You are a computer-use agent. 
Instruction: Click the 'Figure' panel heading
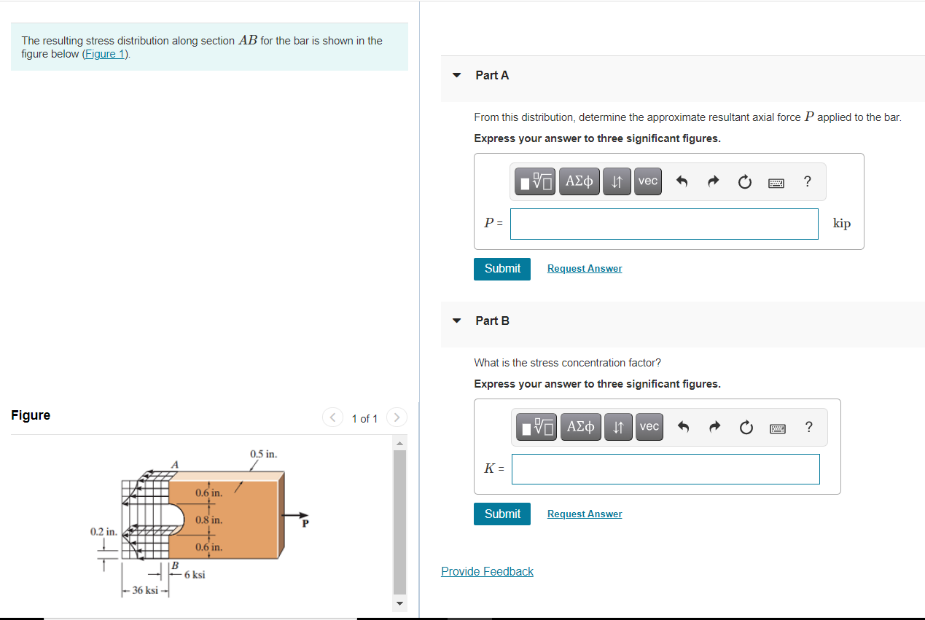click(31, 415)
